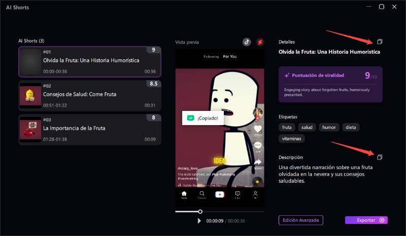Switch preview to TikTok platform icon
Viewport: 406px width, 236px height.
point(246,42)
